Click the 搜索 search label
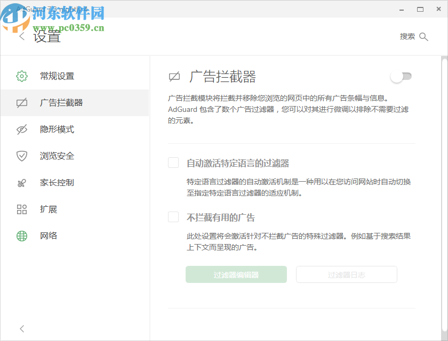The height and width of the screenshot is (341, 448). [408, 36]
